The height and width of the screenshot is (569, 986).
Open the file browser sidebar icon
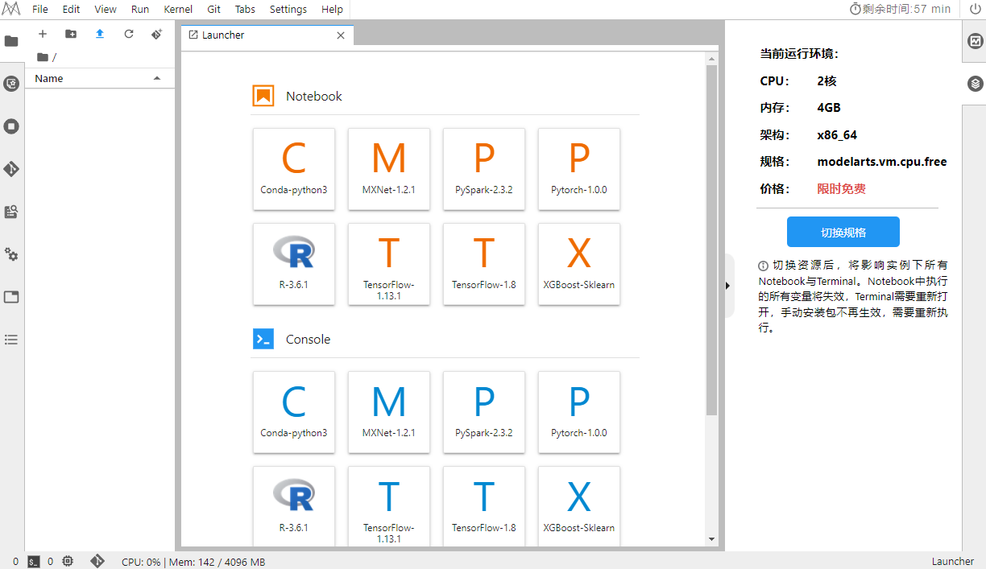point(11,41)
